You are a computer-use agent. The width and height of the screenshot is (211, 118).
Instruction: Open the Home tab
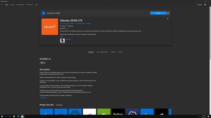click(x=7, y=5)
